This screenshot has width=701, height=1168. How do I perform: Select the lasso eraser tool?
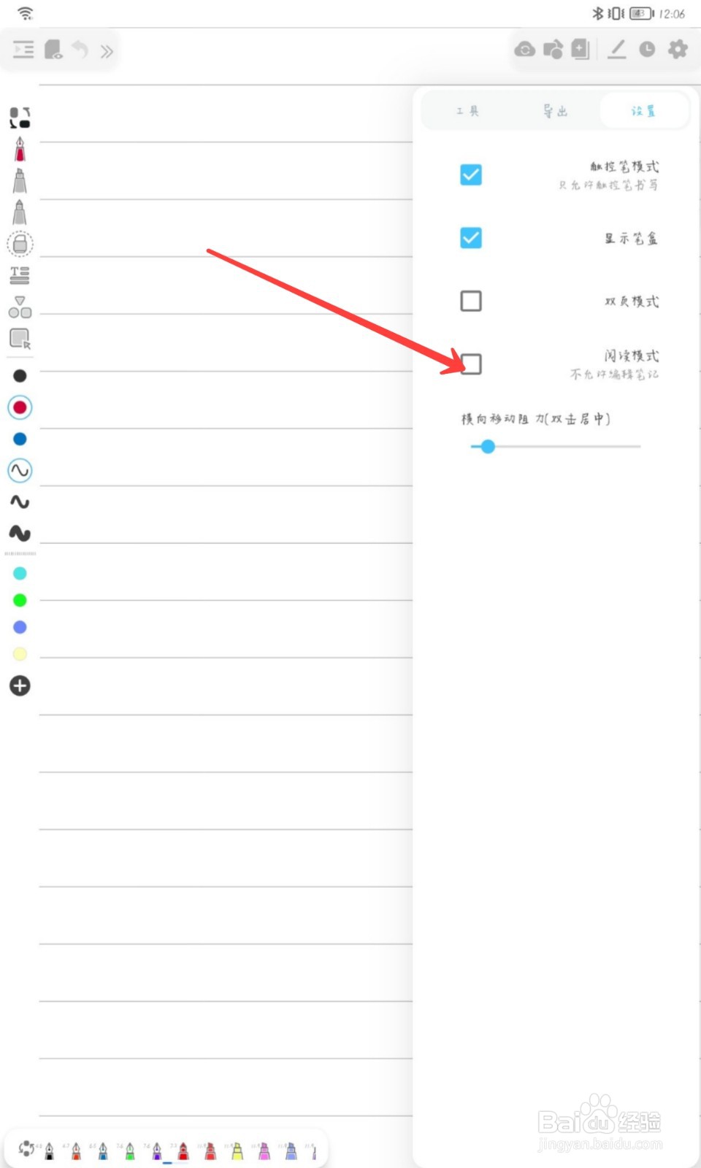[20, 244]
